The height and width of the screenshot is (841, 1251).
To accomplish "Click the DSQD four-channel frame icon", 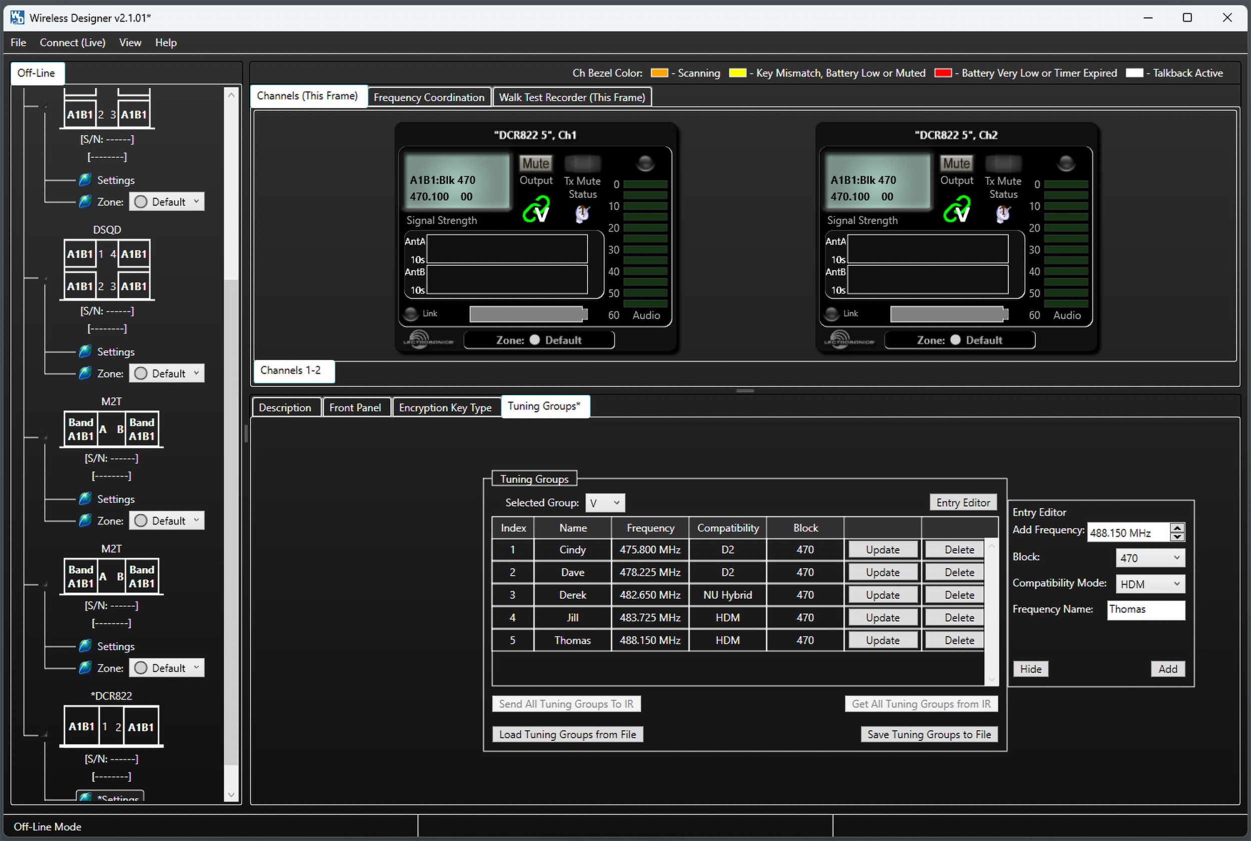I will click(x=107, y=270).
